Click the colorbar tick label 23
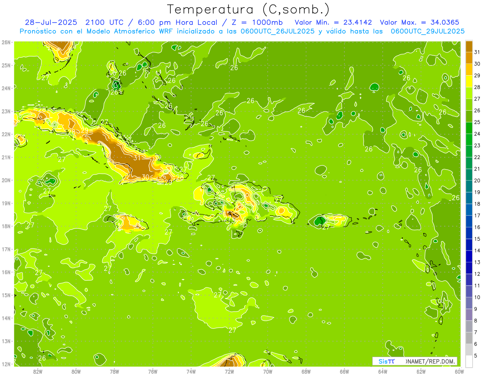 [x=477, y=146]
